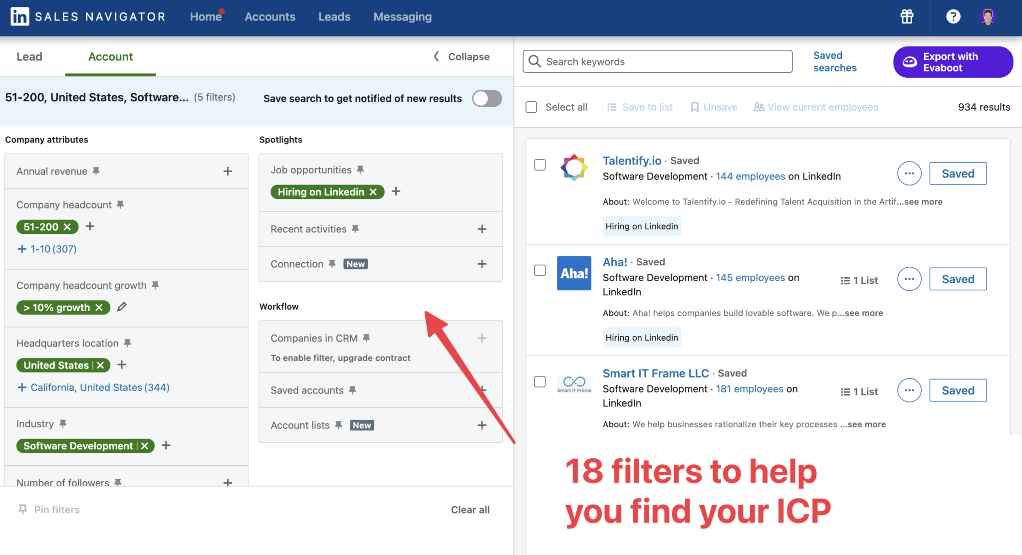Open the ellipsis menu for Talentify.io
Viewport: 1022px width, 555px height.
(x=909, y=173)
